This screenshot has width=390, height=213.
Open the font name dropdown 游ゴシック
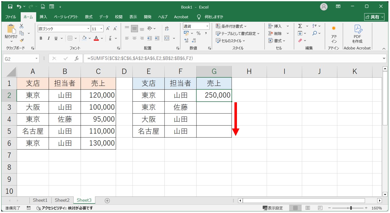click(x=88, y=29)
